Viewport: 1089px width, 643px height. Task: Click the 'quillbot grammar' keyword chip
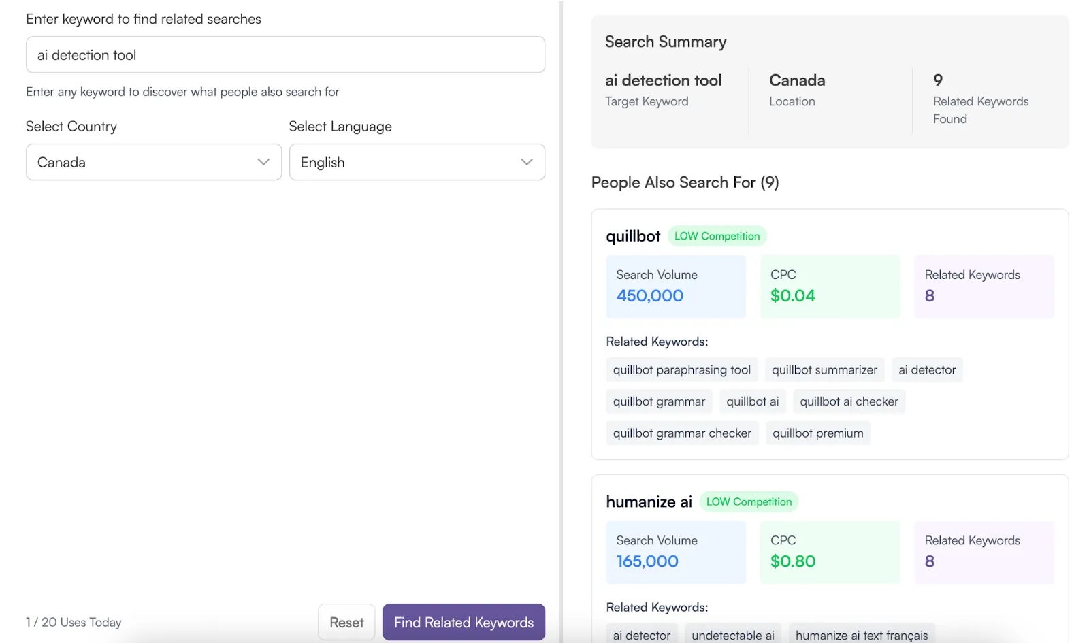click(659, 401)
